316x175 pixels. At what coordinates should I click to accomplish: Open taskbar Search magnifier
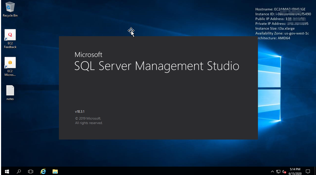[x=19, y=171]
